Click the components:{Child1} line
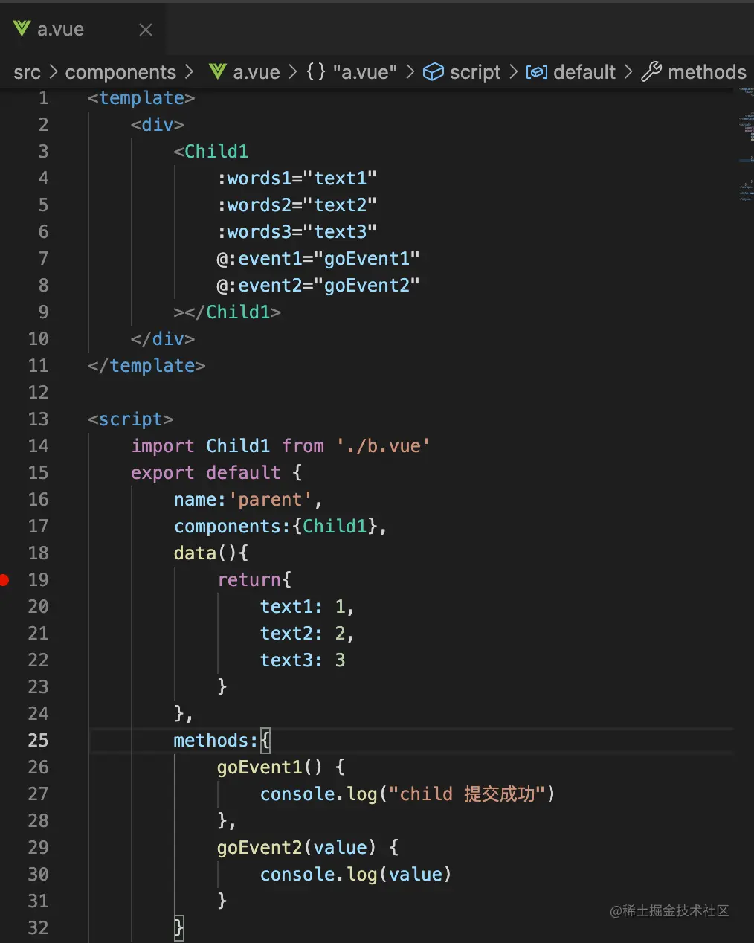The image size is (754, 943). coord(281,527)
